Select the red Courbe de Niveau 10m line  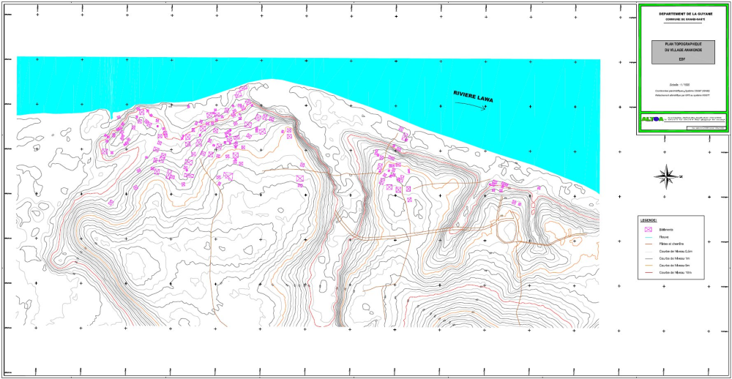point(648,271)
